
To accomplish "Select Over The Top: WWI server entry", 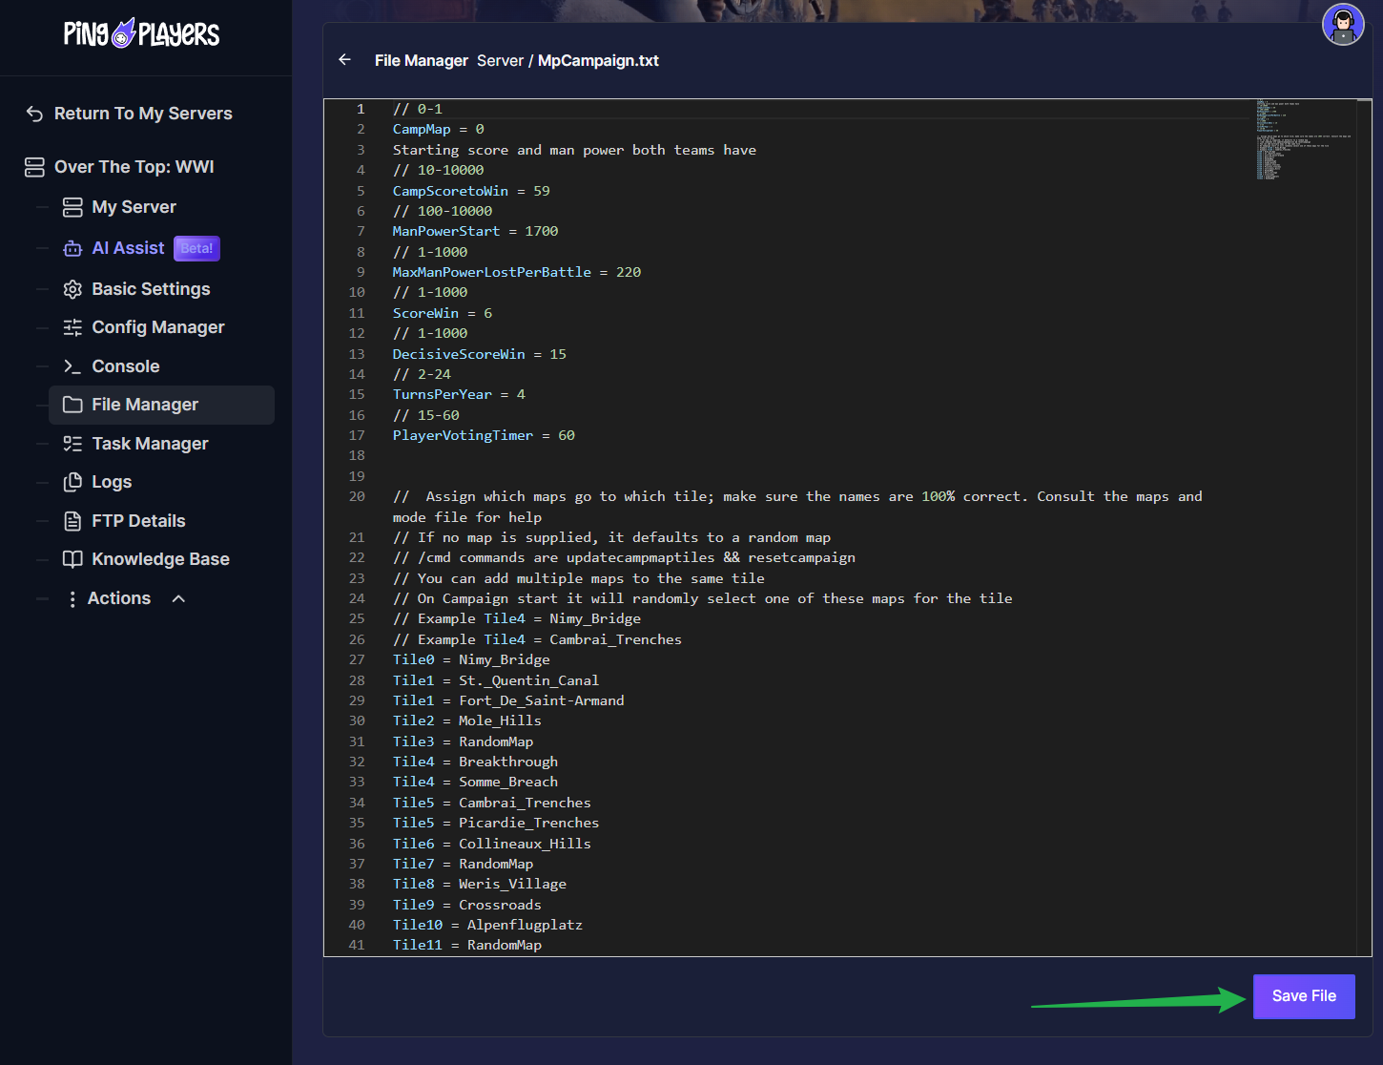I will [134, 167].
